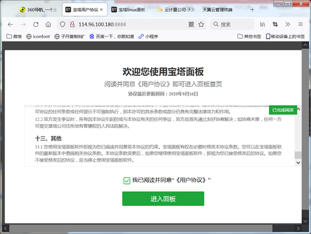The width and height of the screenshot is (311, 234).
Task: Reload the page with the refresh icon
Action: click(x=36, y=24)
